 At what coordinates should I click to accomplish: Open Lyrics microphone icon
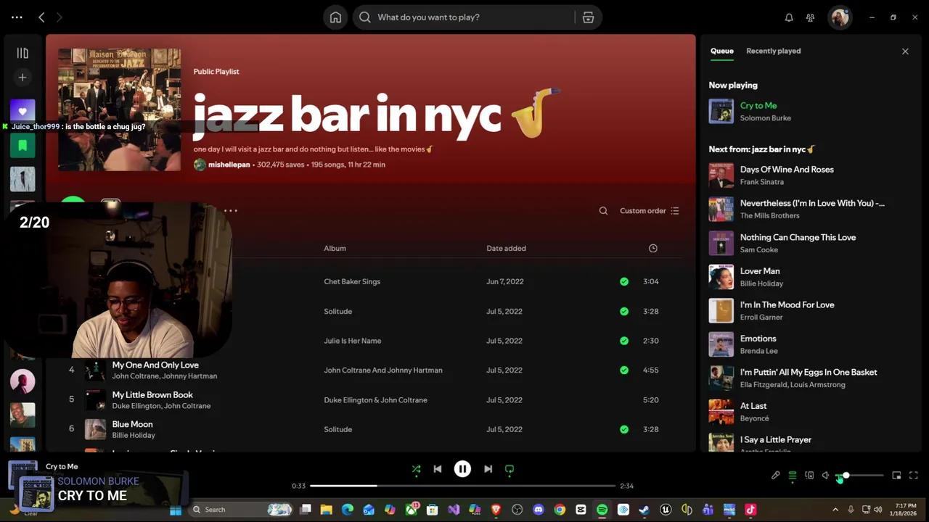[775, 476]
